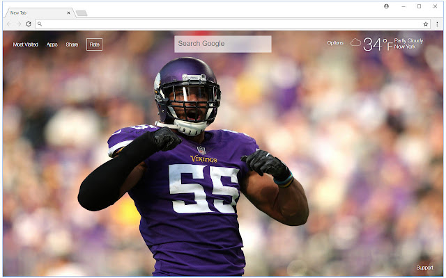Open the Options link

[335, 43]
